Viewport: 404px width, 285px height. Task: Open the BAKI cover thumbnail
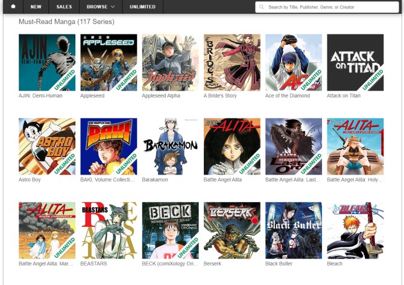(109, 147)
